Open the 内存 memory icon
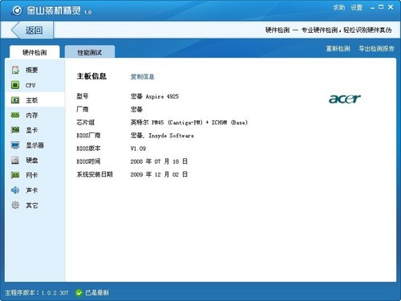The image size is (401, 301). point(15,115)
